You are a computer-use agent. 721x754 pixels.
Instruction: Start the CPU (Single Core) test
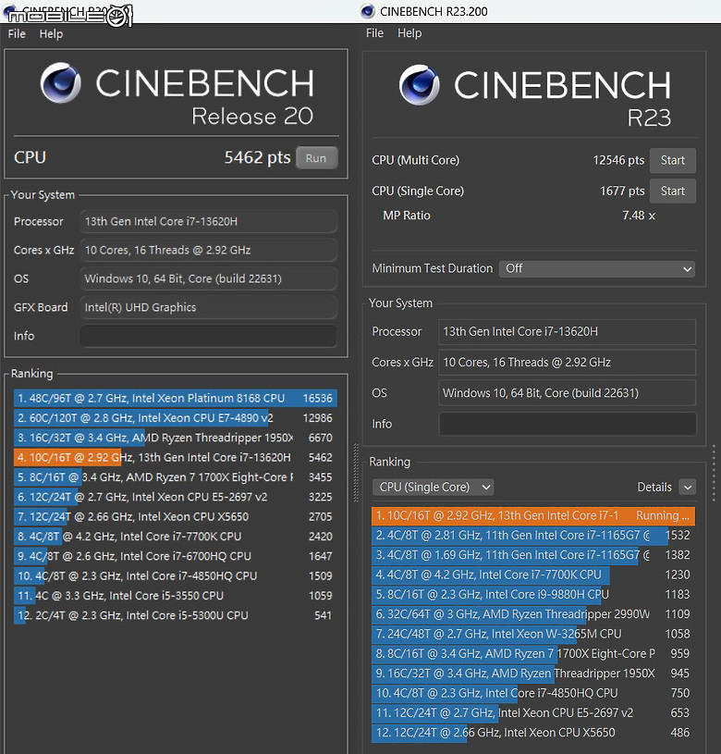[x=673, y=192]
